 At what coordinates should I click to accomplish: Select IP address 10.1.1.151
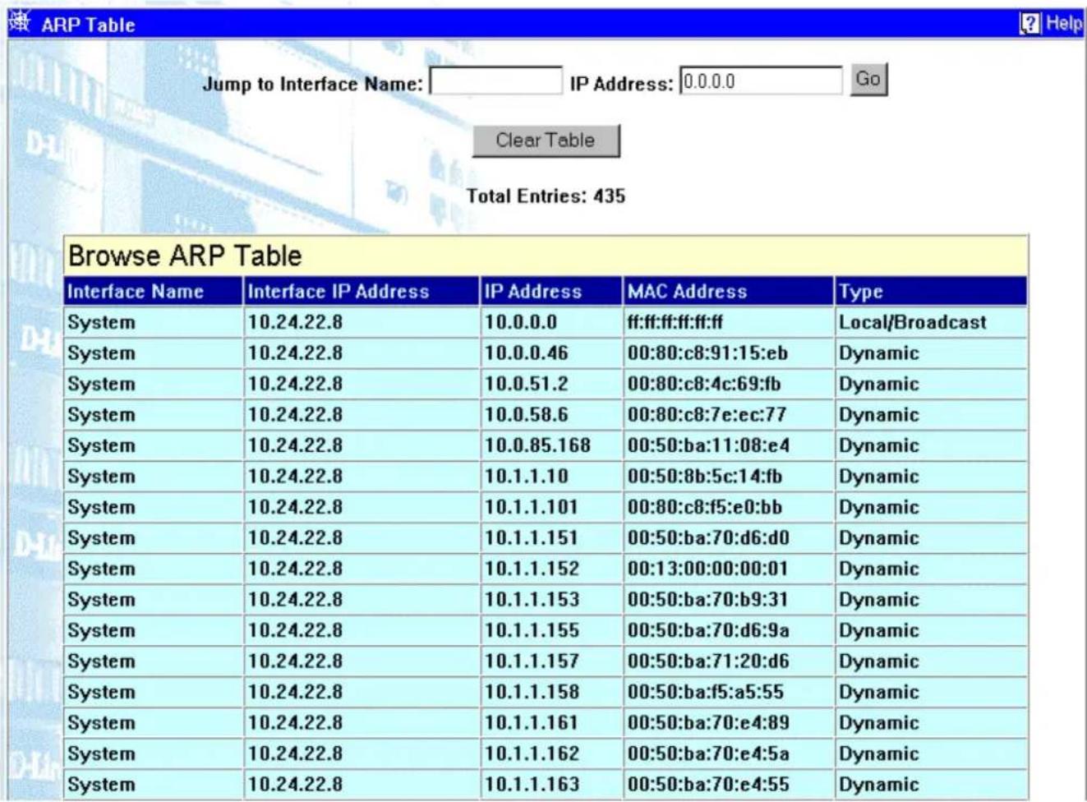[532, 538]
